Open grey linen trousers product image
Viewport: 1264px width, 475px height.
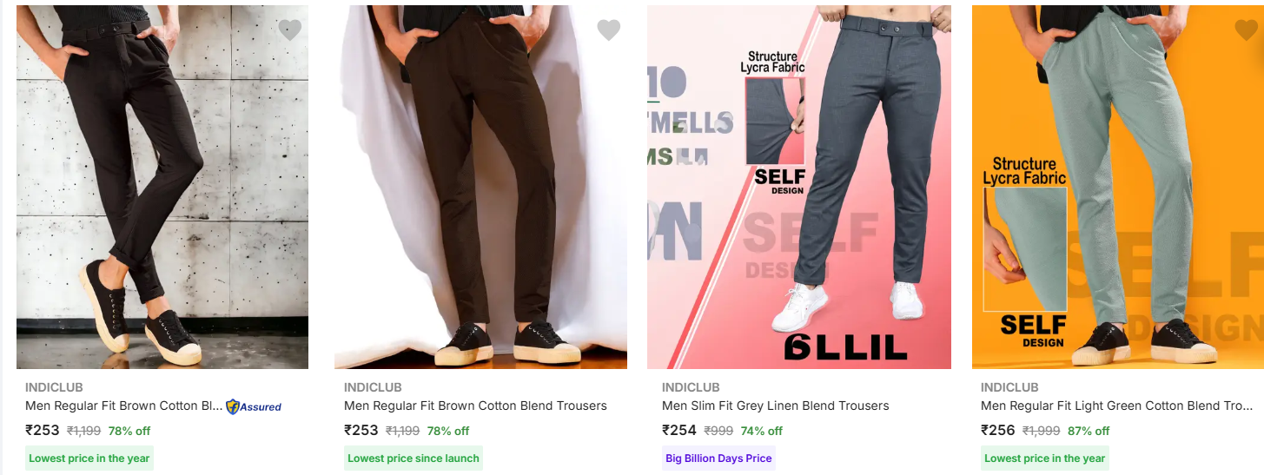tap(799, 187)
